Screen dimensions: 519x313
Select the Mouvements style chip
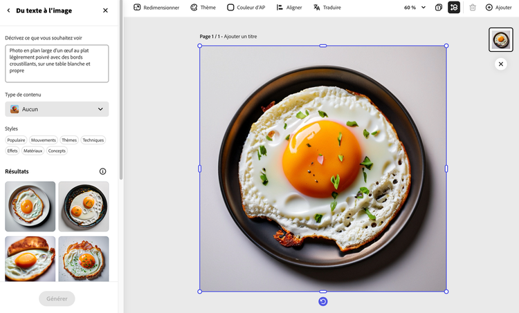(44, 140)
